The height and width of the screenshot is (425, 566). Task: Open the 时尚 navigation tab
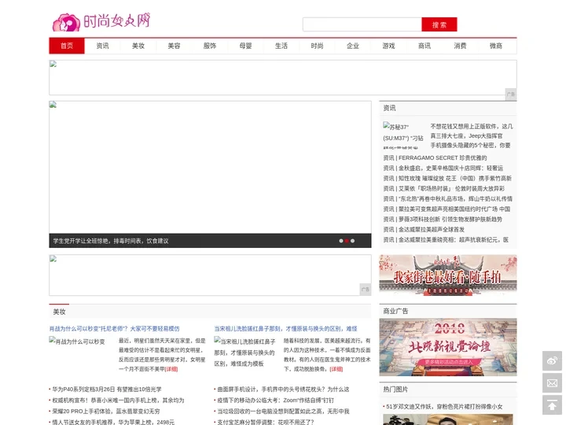tap(317, 46)
